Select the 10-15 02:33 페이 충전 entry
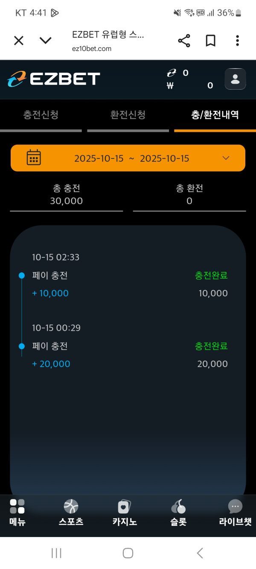Viewport: 256px width, 569px height. (128, 276)
